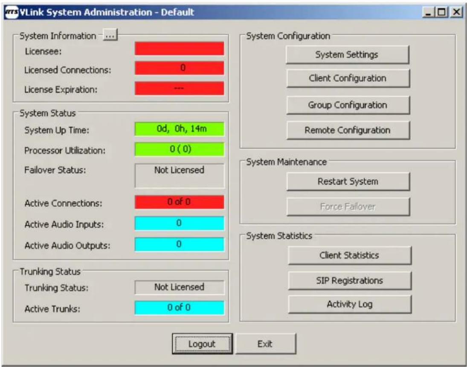Maximize the VLink System Administration window
The image size is (467, 367).
pyautogui.click(x=442, y=12)
